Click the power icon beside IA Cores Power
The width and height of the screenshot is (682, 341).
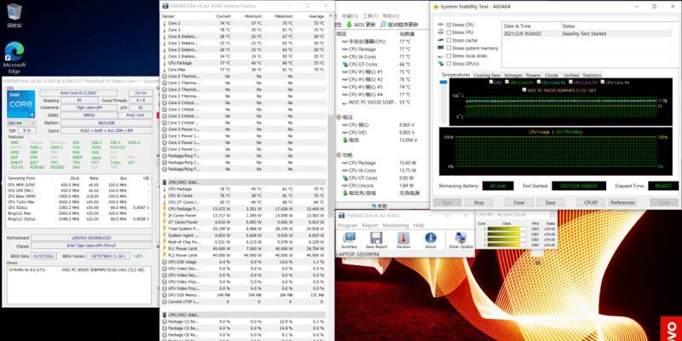click(164, 216)
